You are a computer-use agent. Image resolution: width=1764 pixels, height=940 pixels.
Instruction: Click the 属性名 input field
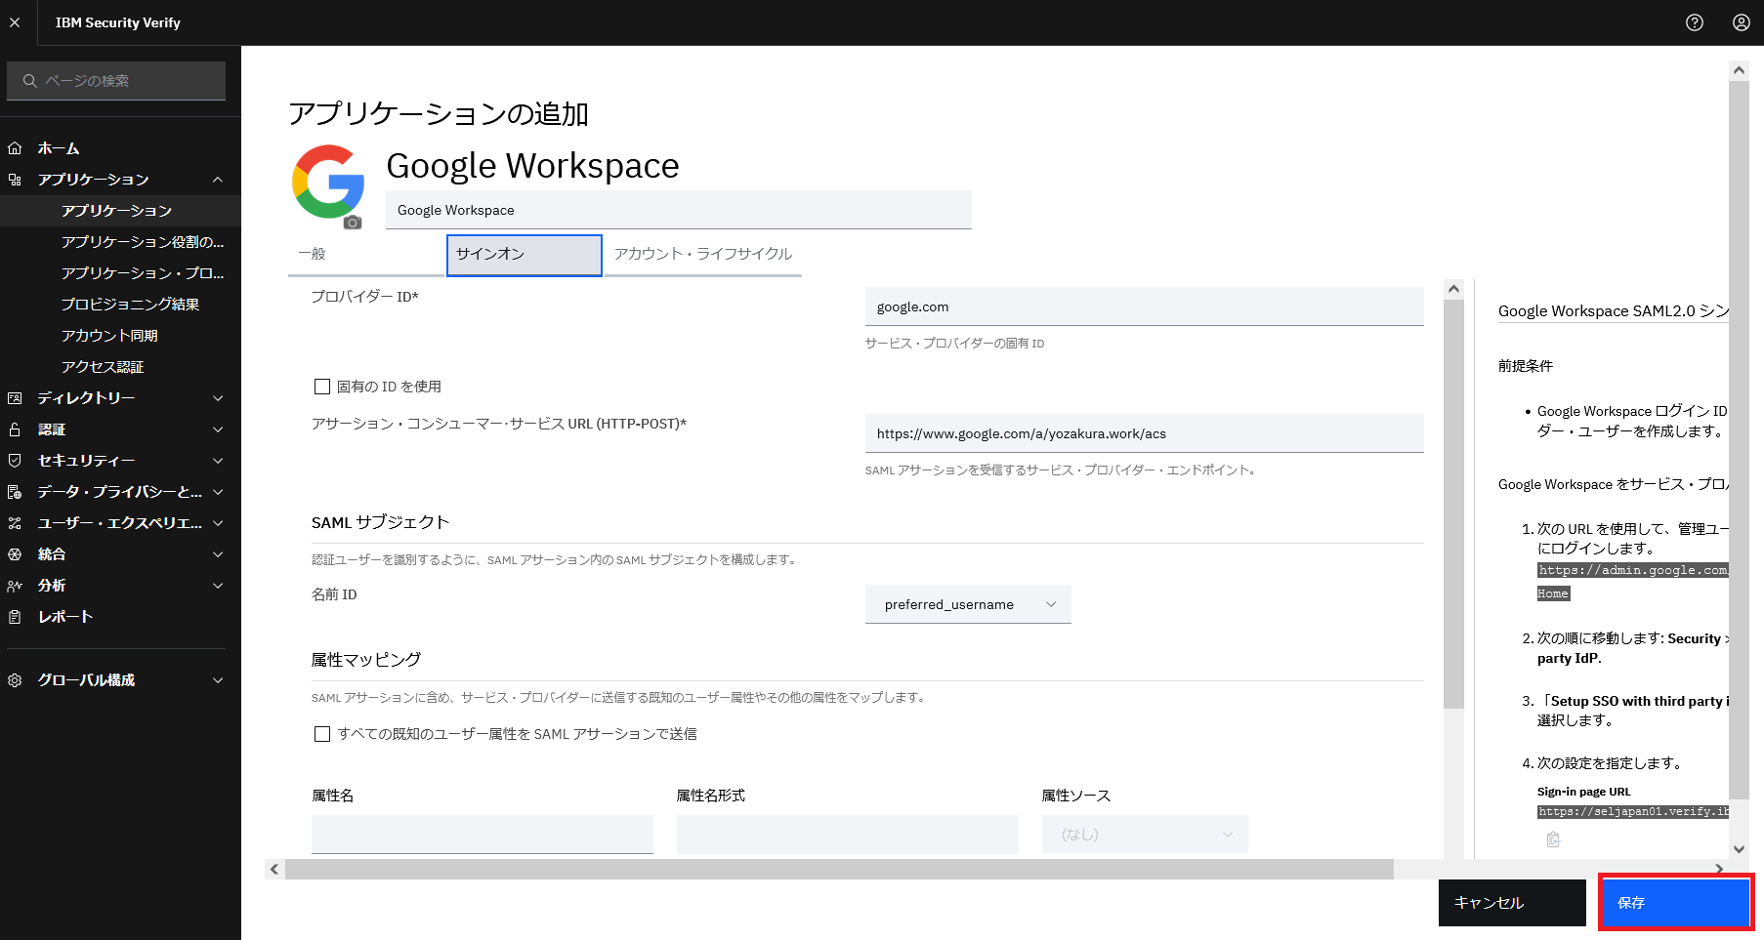click(x=483, y=835)
